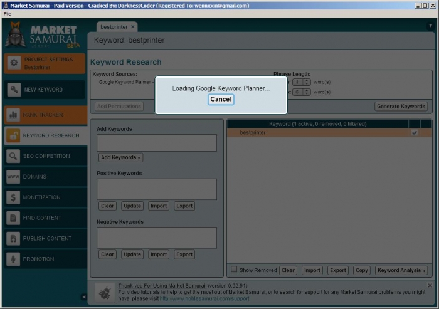Viewport: 439px width, 309px height.
Task: Update the Positive Keywords
Action: 132,206
